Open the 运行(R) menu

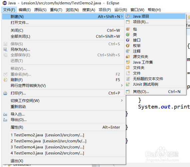(121, 10)
